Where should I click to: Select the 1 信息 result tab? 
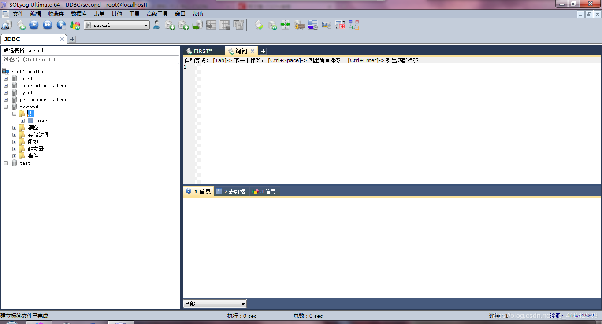tap(199, 191)
